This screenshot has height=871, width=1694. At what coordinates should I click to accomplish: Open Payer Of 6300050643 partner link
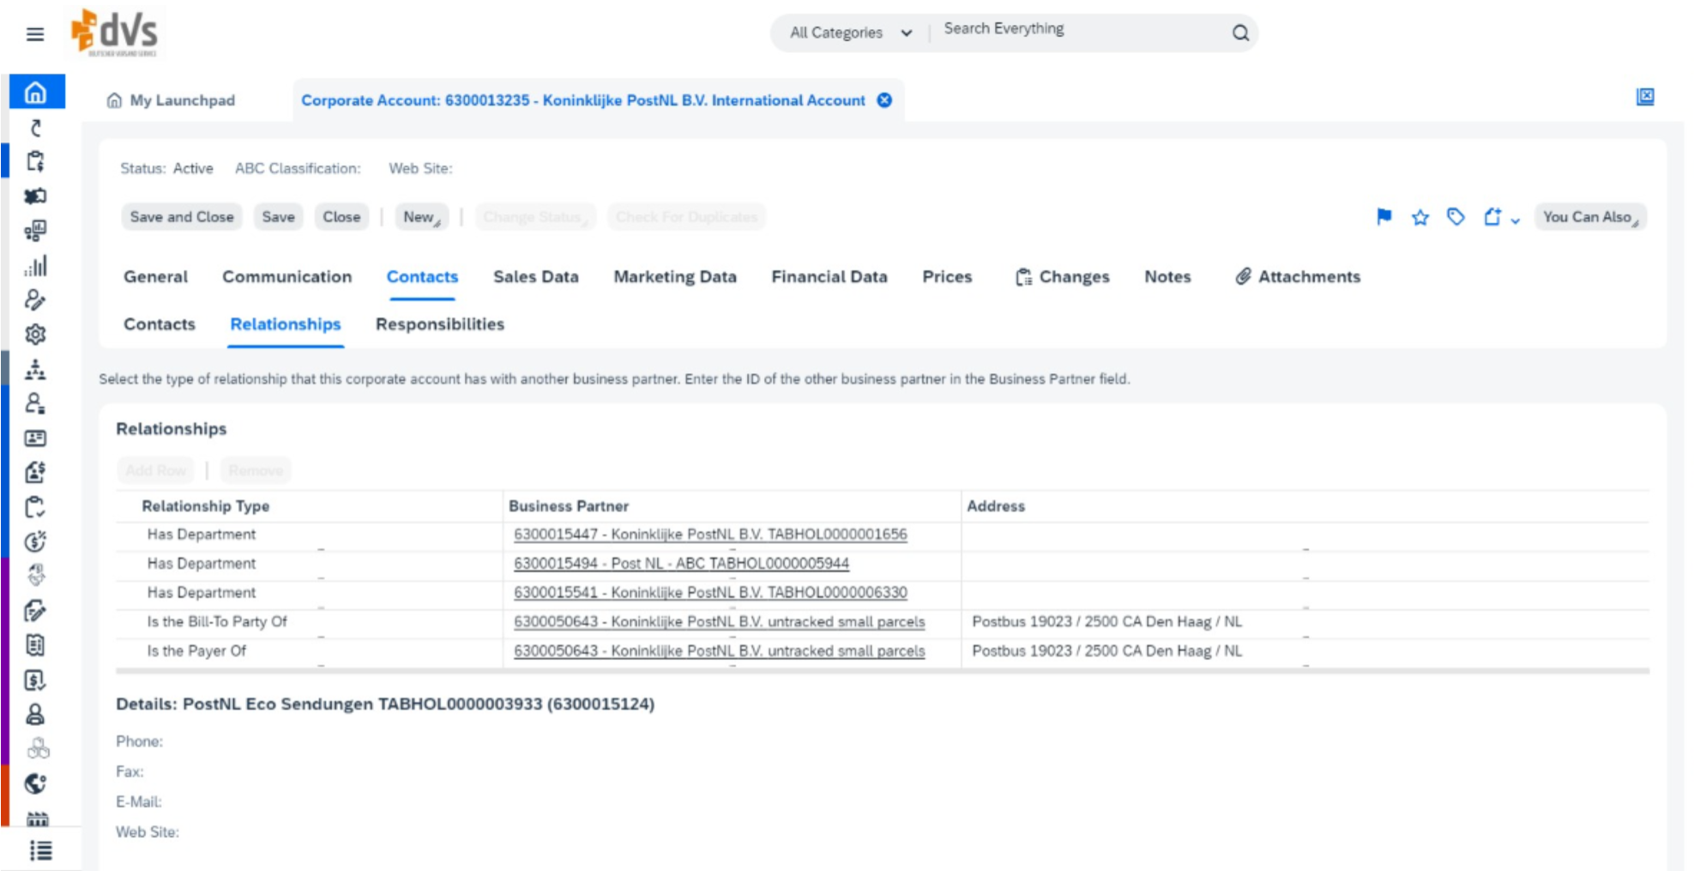click(720, 651)
